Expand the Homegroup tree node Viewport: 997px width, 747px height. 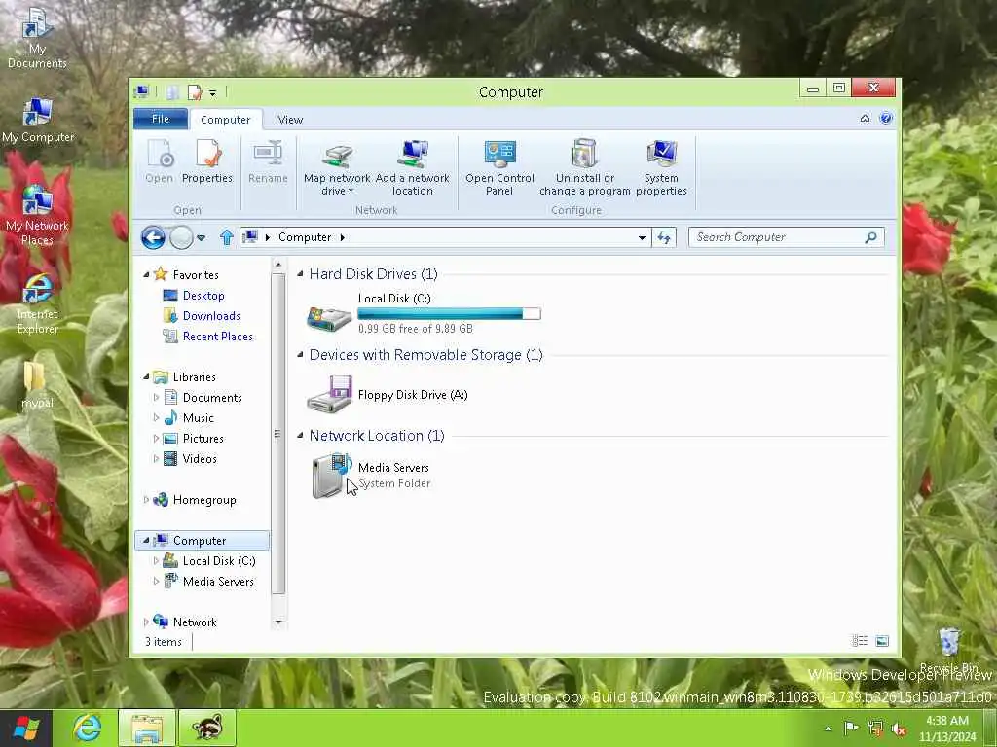146,500
